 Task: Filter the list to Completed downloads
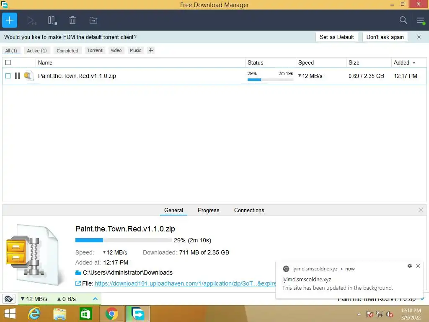coord(67,51)
